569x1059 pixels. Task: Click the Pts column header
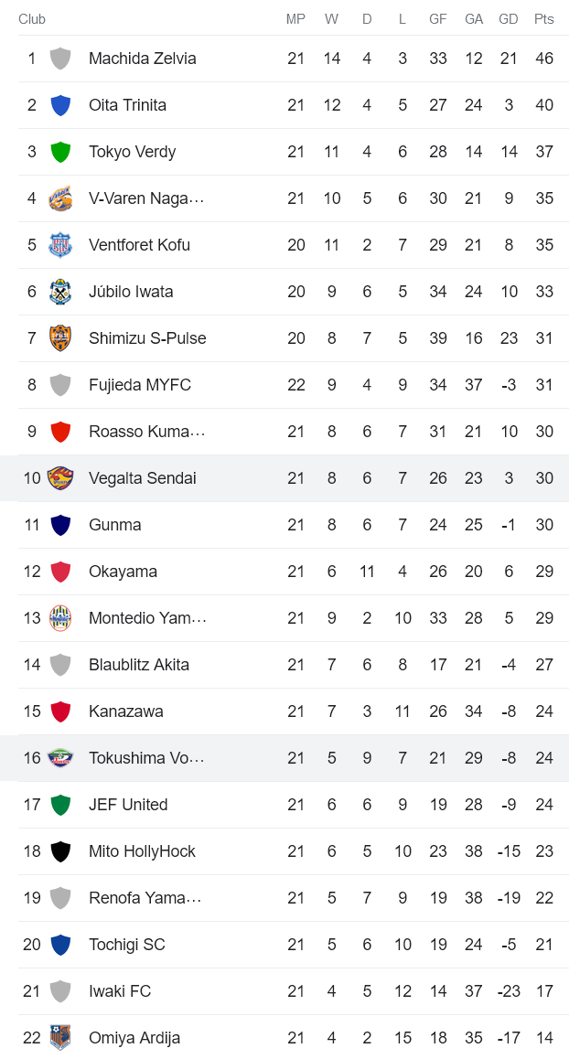[x=544, y=19]
